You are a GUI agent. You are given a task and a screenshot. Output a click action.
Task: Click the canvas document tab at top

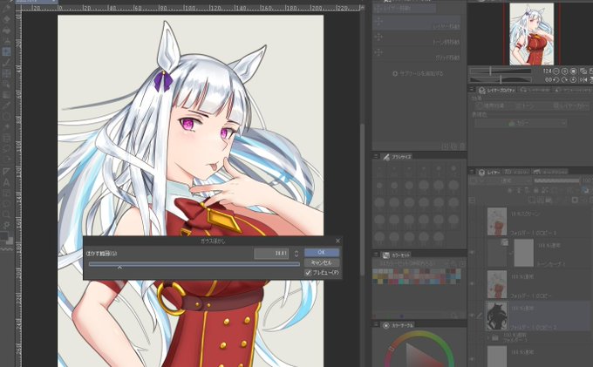click(x=37, y=2)
